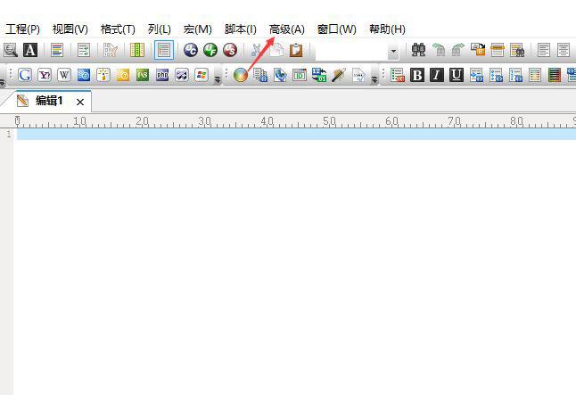Screen dimensions: 576x395
Task: Open the color picker wheel icon
Action: pyautogui.click(x=240, y=76)
